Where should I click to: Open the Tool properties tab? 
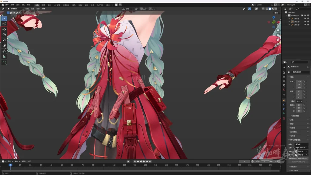[284, 67]
